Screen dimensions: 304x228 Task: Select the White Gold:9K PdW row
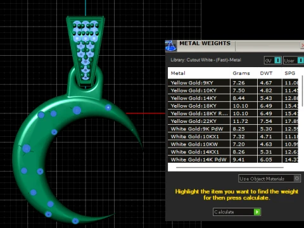tap(233, 129)
